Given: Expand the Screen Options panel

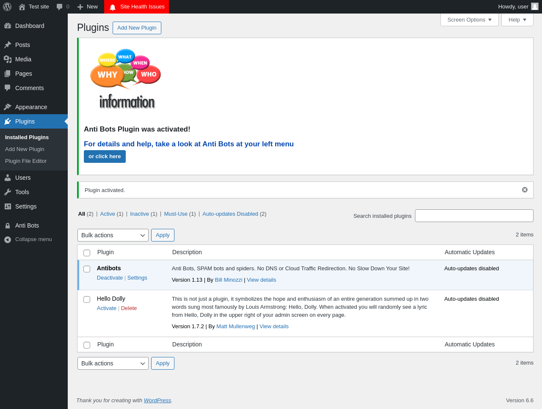Looking at the screenshot, I should (x=470, y=20).
